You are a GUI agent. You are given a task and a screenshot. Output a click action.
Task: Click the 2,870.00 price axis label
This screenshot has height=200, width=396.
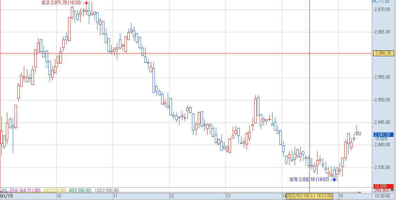point(383,10)
